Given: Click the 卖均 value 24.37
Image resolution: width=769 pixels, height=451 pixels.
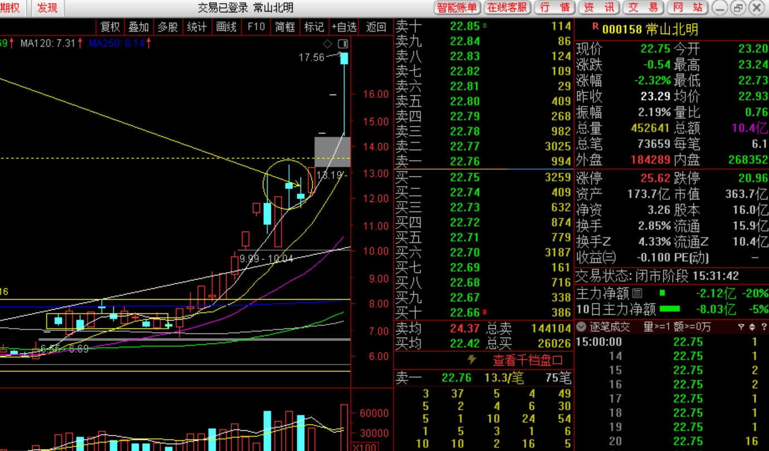Looking at the screenshot, I should click(x=465, y=329).
